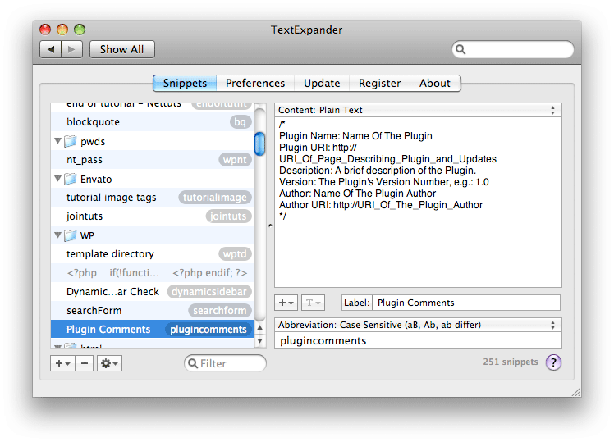Viewport: 614px width, 442px height.
Task: Switch to the Snippets tab
Action: tap(185, 84)
